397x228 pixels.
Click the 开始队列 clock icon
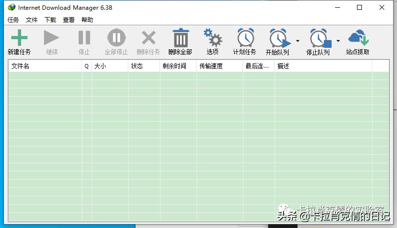279,38
